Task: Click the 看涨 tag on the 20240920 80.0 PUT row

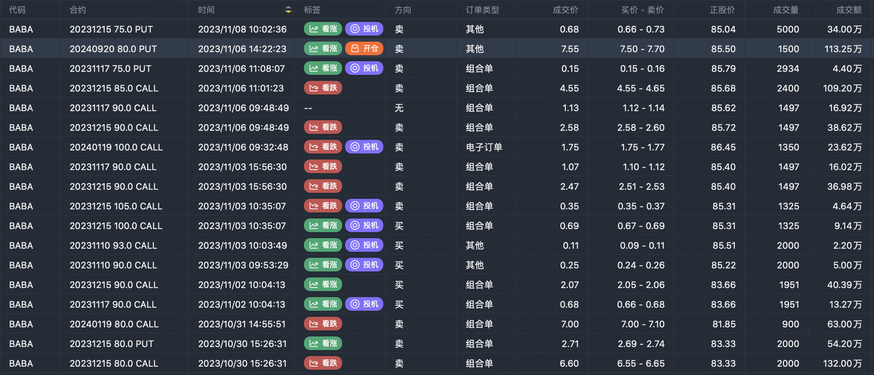Action: [x=323, y=48]
